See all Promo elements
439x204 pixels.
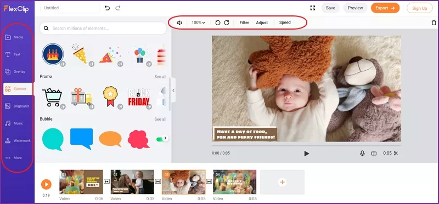click(160, 77)
